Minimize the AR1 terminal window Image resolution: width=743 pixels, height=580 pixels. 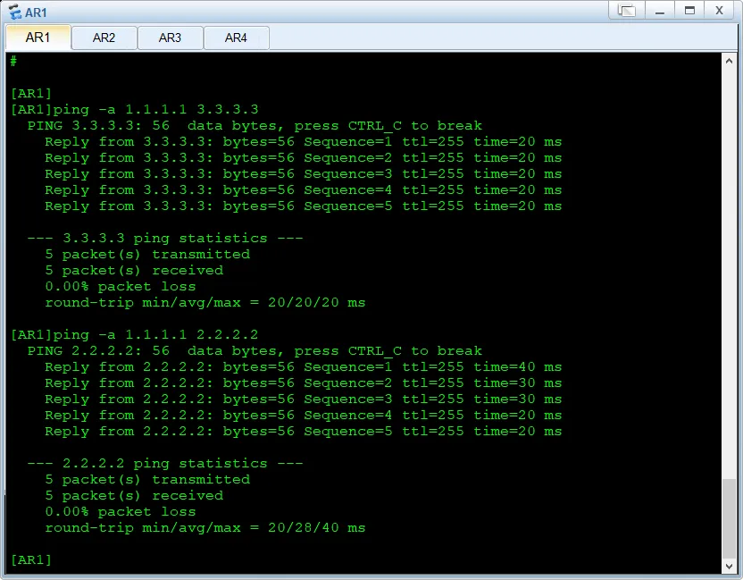pos(660,11)
